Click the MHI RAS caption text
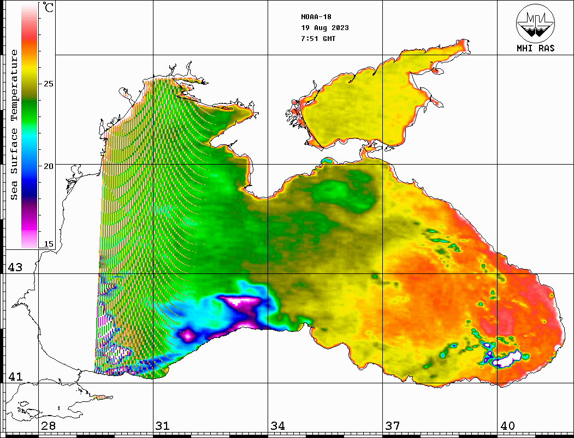The image size is (574, 438). tap(535, 48)
